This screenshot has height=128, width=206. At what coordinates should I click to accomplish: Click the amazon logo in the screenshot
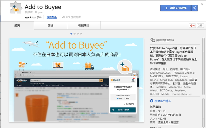(22, 80)
